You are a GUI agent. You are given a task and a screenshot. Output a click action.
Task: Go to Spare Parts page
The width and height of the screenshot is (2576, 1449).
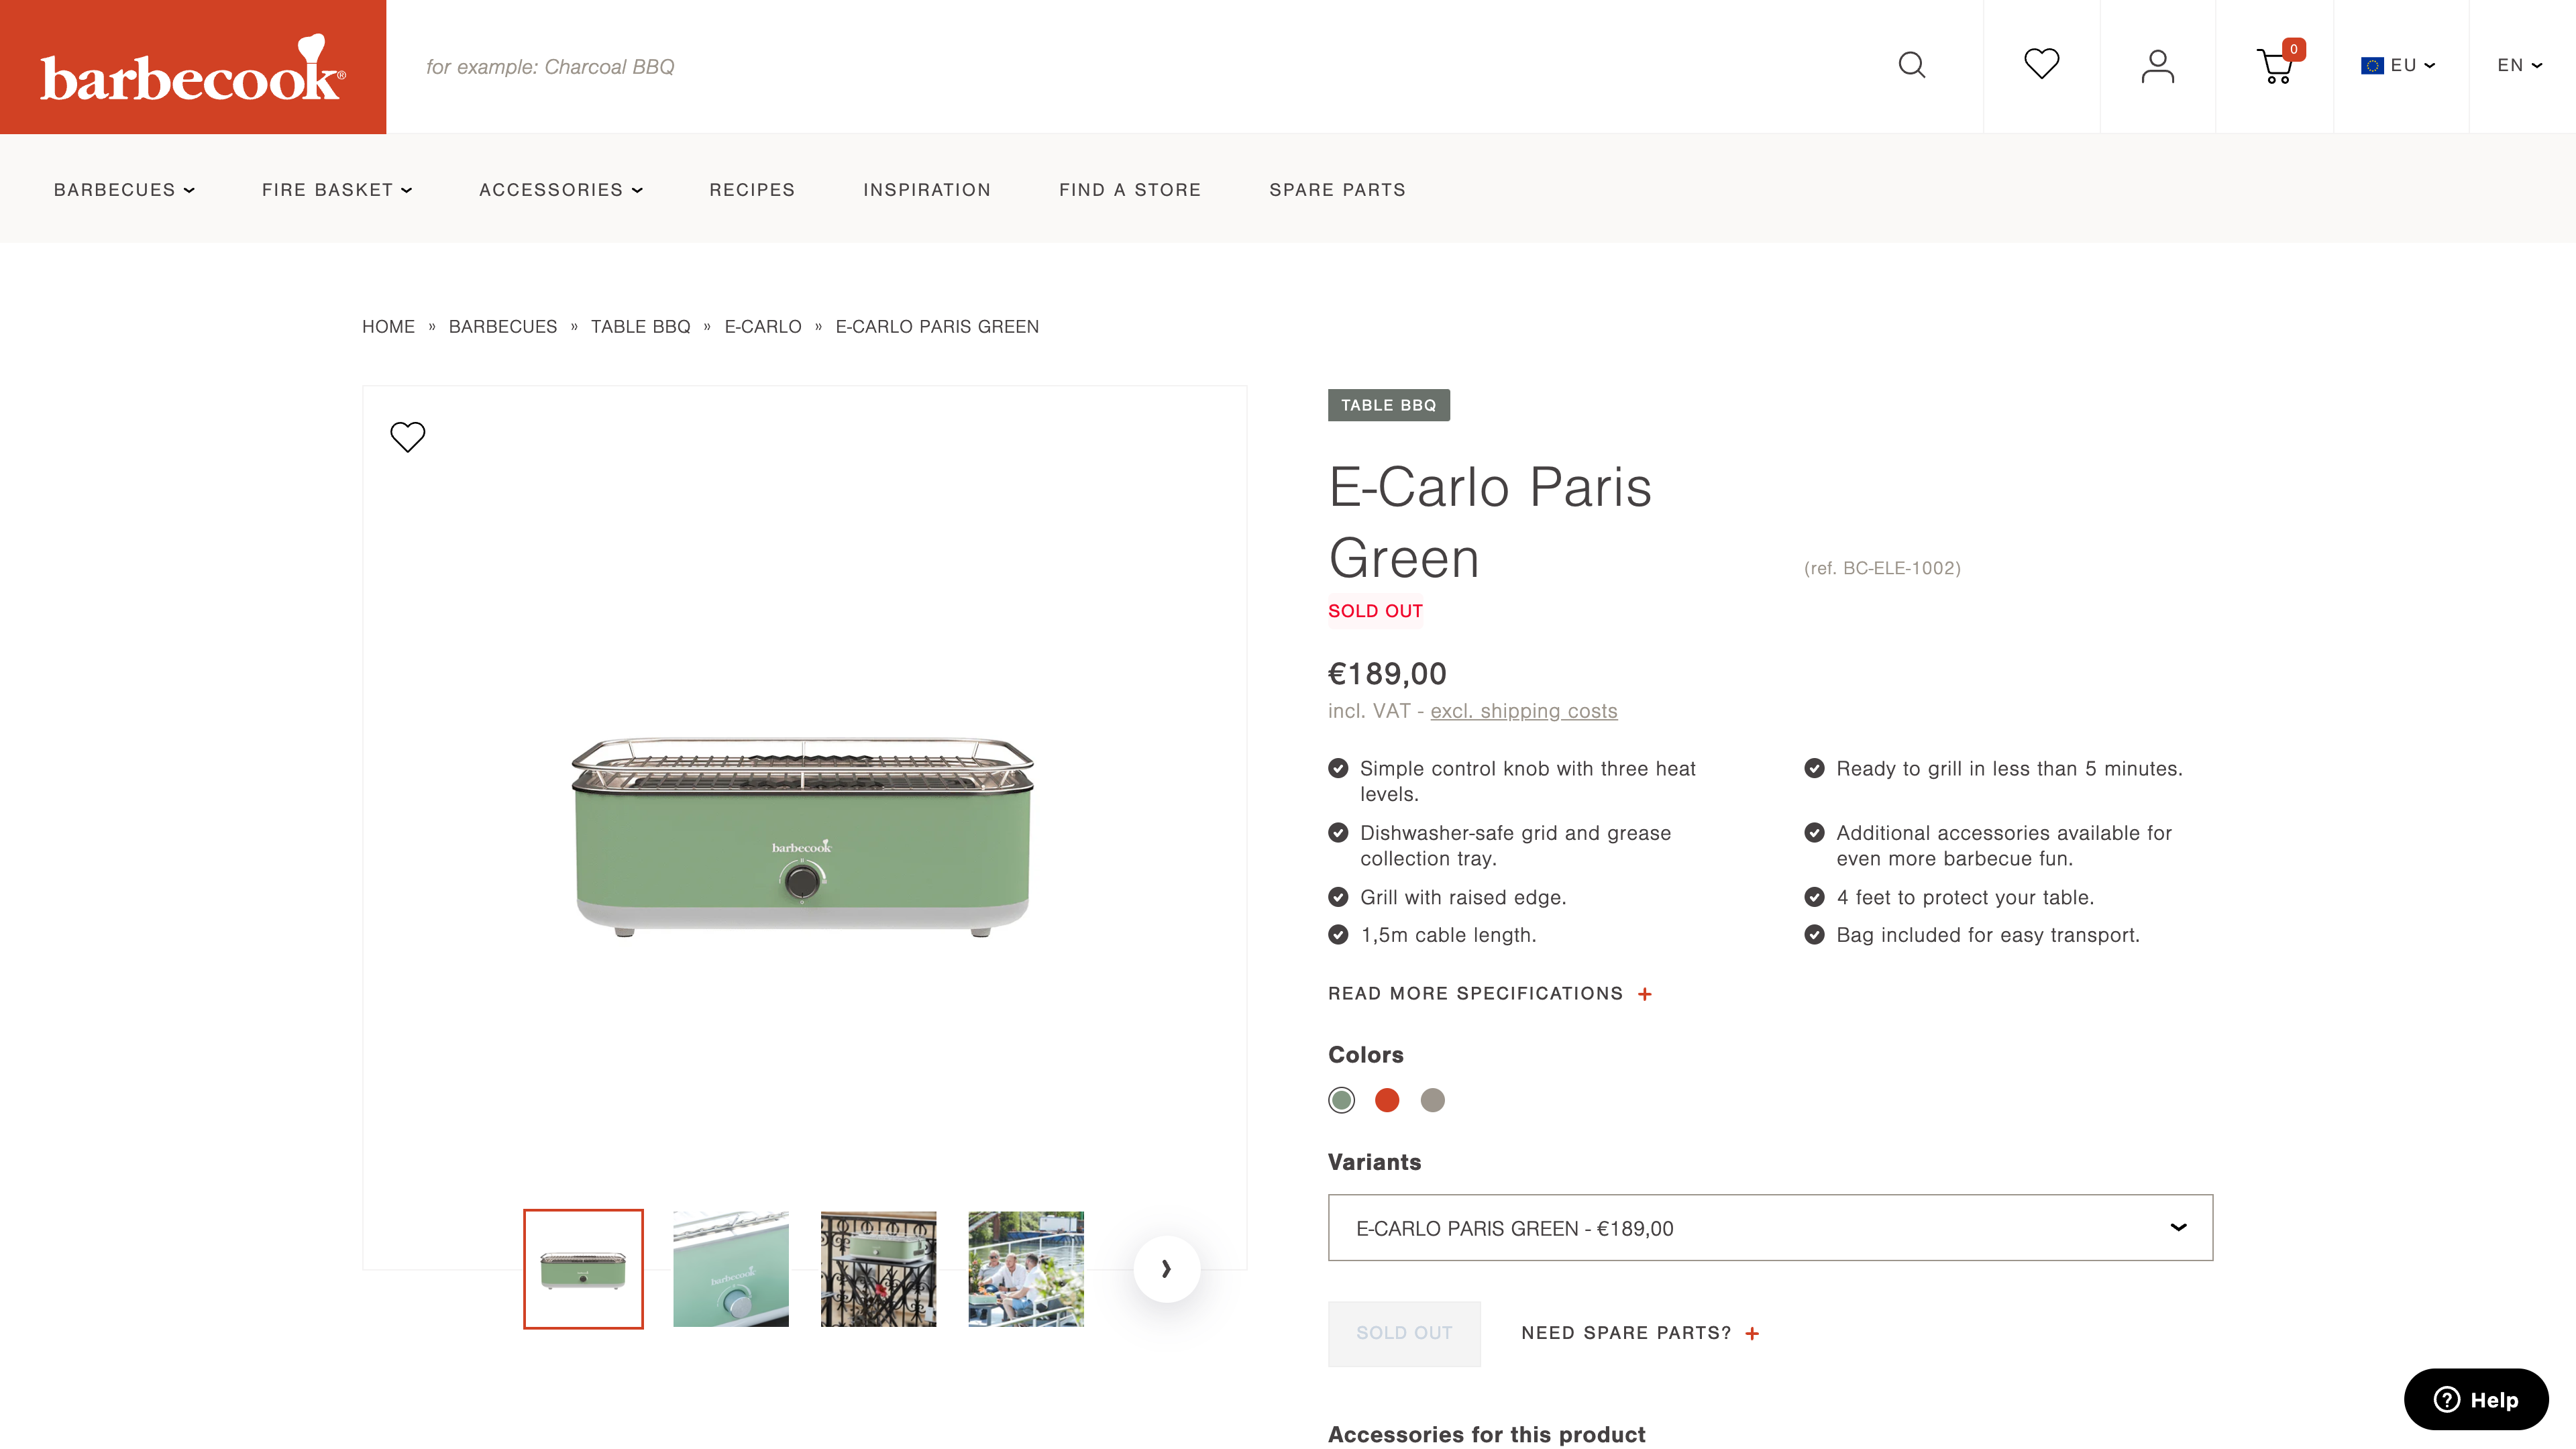coord(1337,190)
